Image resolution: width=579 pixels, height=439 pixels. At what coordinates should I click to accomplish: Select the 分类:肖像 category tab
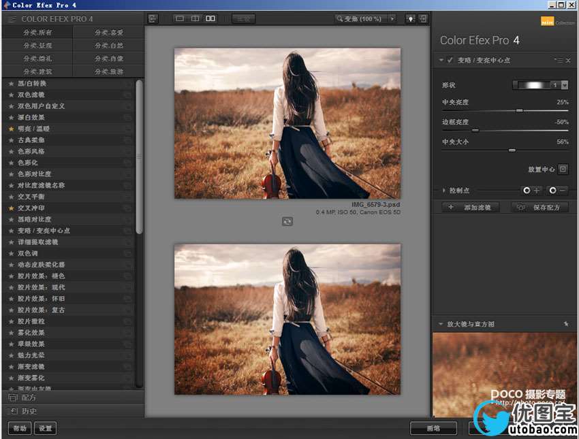108,59
